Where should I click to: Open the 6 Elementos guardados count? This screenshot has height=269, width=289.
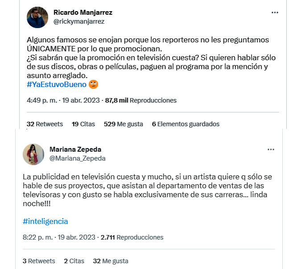[x=186, y=124]
